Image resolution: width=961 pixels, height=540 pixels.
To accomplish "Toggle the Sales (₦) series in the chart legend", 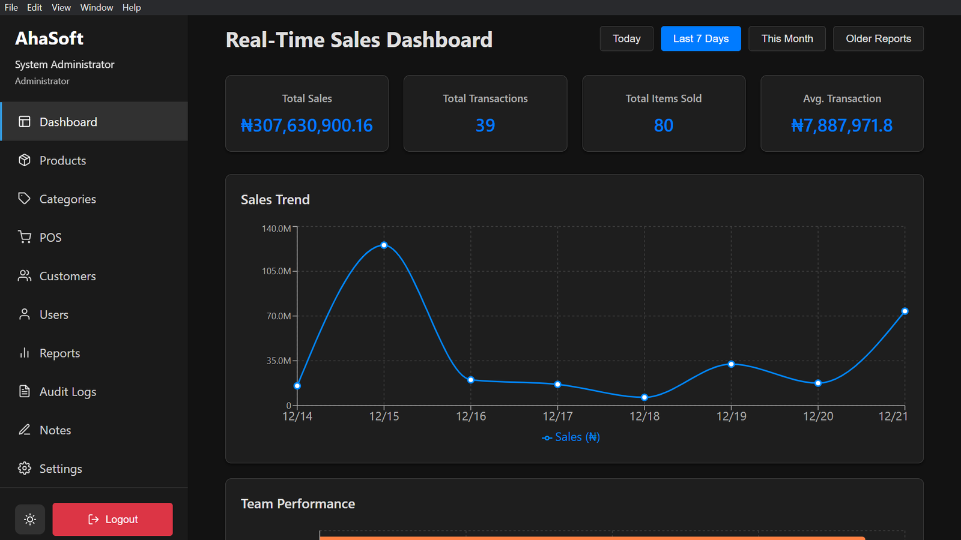I will coord(570,437).
